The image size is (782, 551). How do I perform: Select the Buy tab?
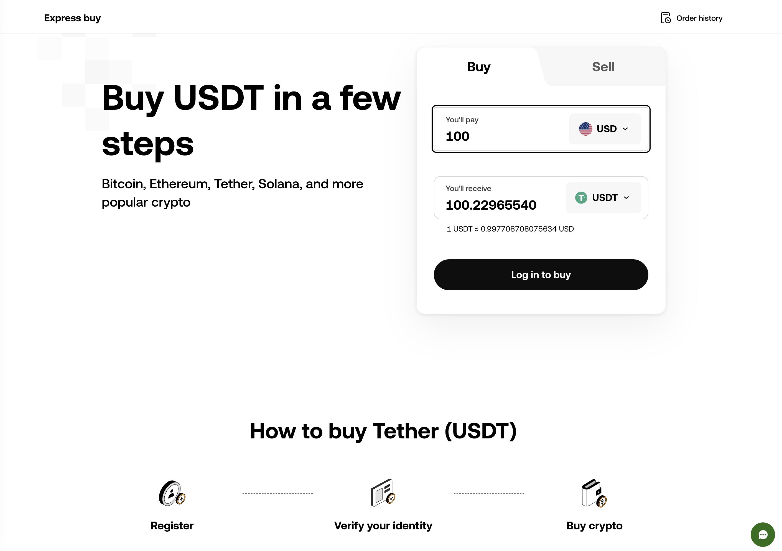click(478, 67)
